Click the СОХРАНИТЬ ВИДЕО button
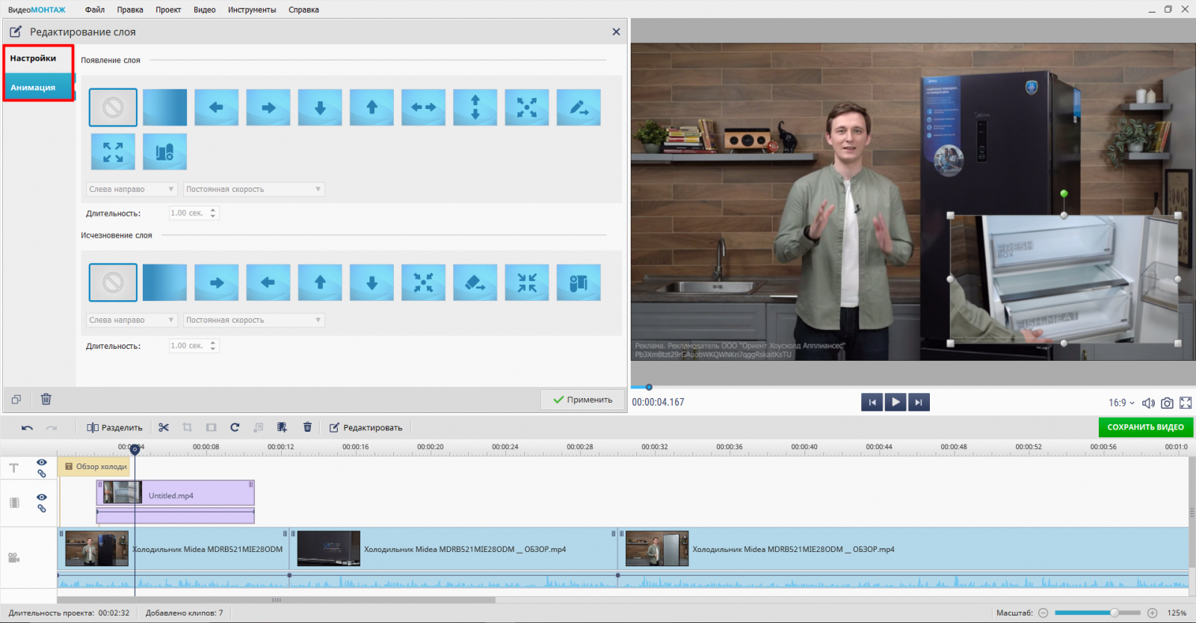1196x623 pixels. 1145,427
